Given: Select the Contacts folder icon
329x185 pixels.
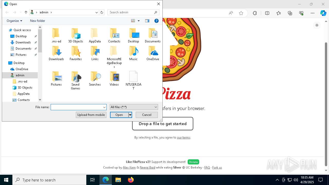Looking at the screenshot, I should click(x=114, y=35).
